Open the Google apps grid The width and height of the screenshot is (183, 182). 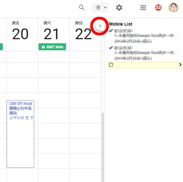coord(143,8)
